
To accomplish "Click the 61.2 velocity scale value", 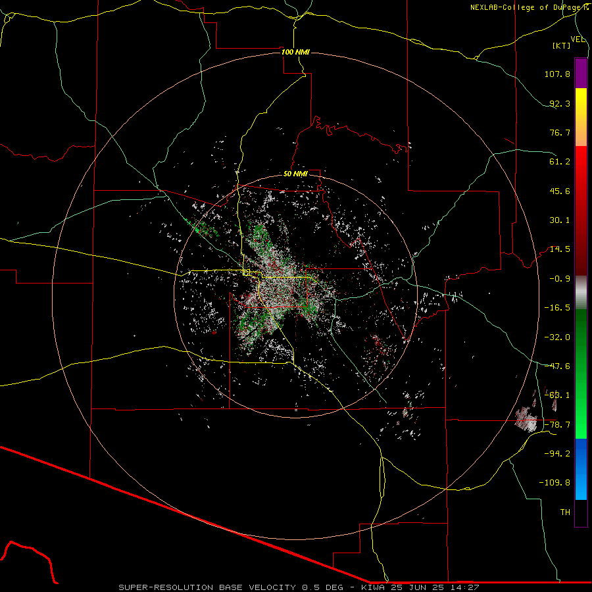I will [x=560, y=162].
